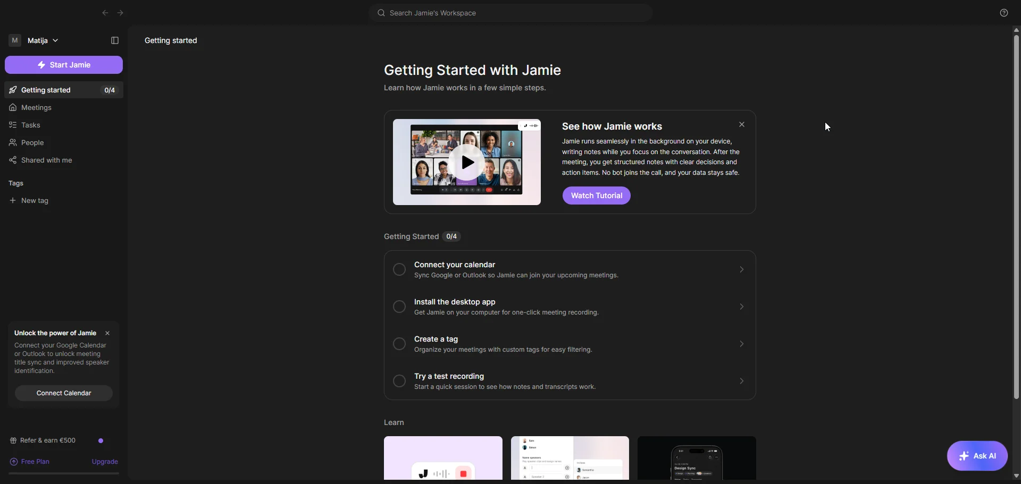Click the Start Jamie button
Screen dimensions: 1021x484
[x=64, y=65]
